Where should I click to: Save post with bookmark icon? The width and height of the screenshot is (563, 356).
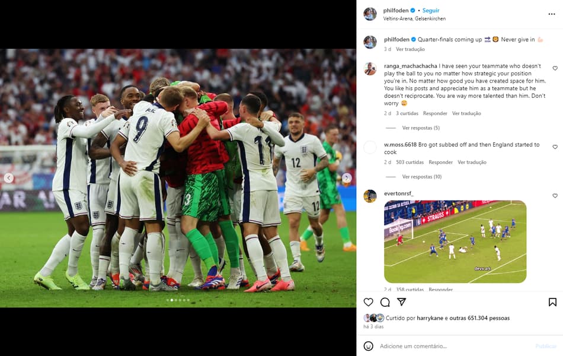(552, 302)
